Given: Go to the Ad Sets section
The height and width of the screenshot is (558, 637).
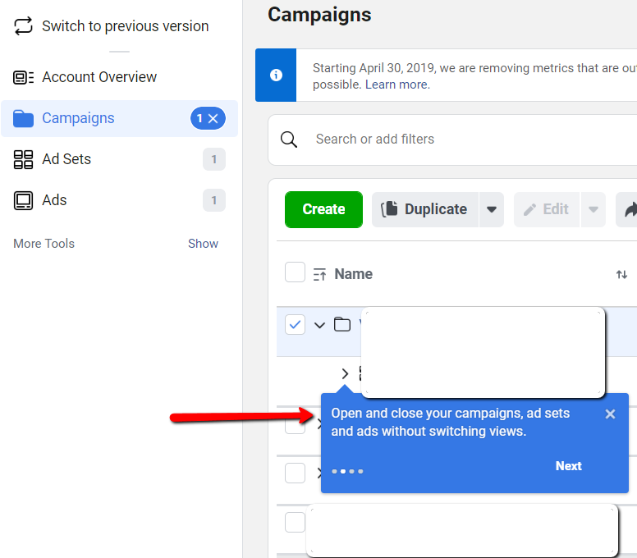Looking at the screenshot, I should click(66, 159).
